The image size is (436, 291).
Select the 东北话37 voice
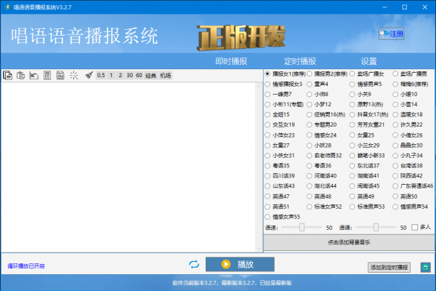[365, 166]
